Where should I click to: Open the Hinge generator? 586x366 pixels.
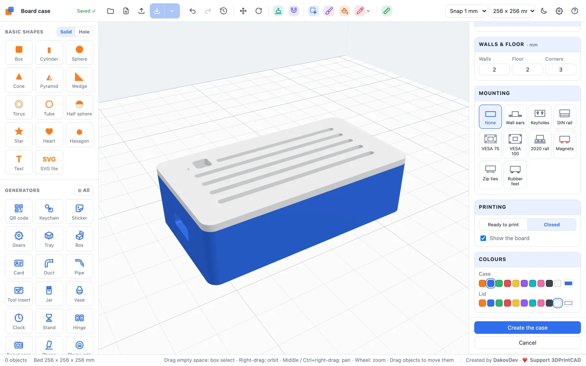(x=80, y=321)
